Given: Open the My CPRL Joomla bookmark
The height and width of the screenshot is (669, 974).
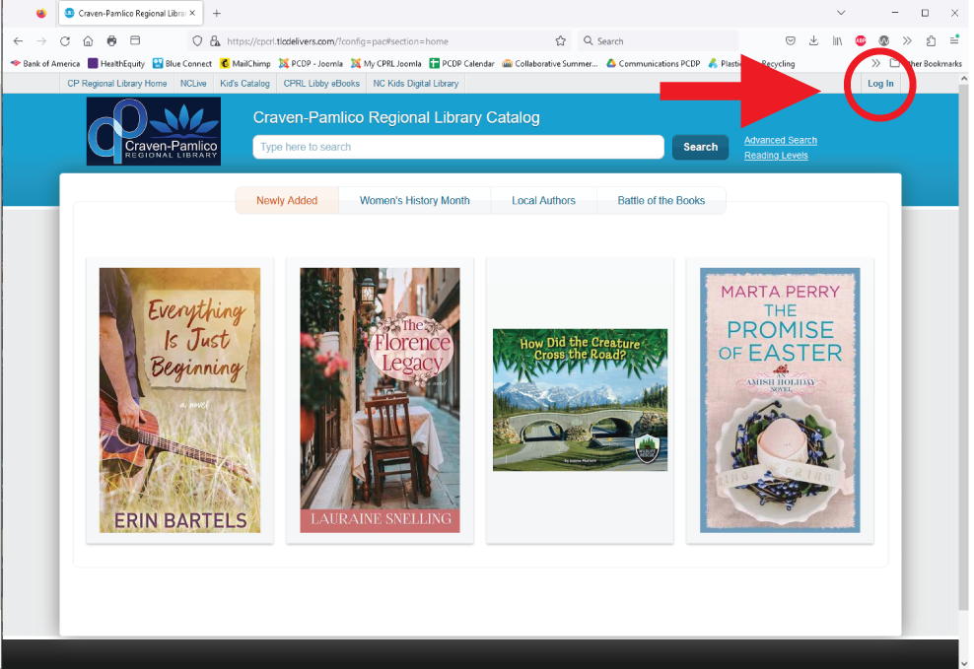Looking at the screenshot, I should 385,63.
